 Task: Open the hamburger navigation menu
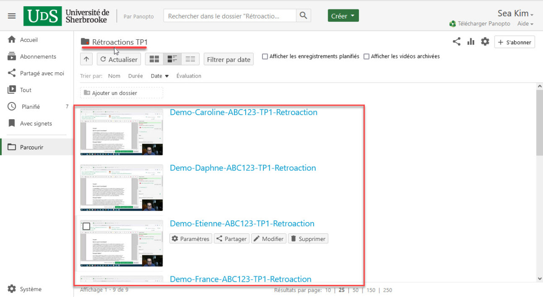pos(12,16)
